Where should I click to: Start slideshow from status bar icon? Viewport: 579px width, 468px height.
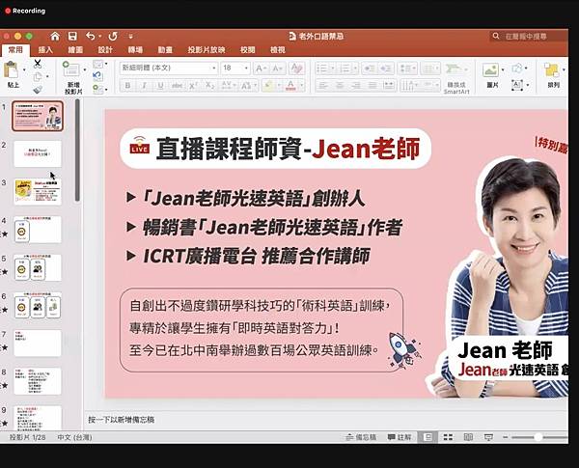(x=488, y=437)
